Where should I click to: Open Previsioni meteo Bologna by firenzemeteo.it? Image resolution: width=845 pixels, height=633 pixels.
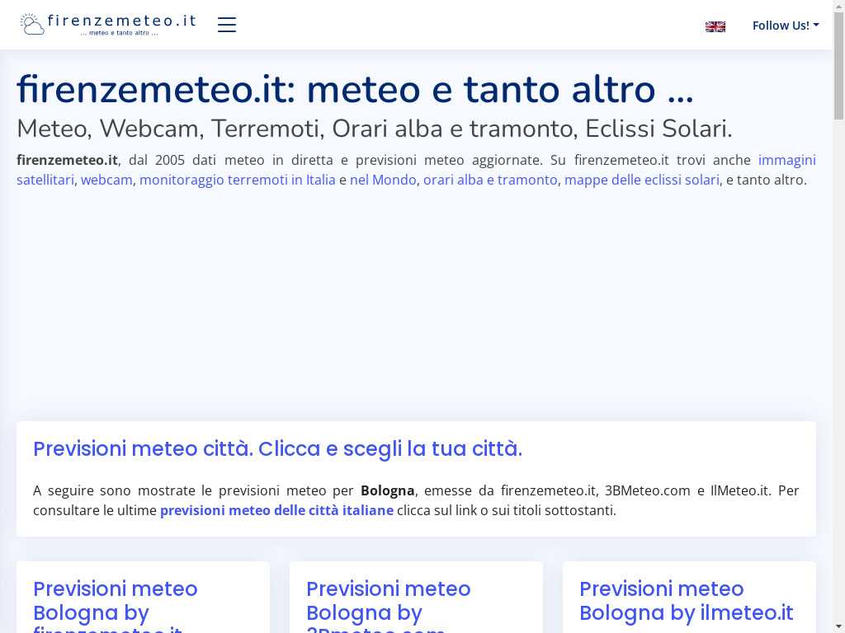click(116, 606)
